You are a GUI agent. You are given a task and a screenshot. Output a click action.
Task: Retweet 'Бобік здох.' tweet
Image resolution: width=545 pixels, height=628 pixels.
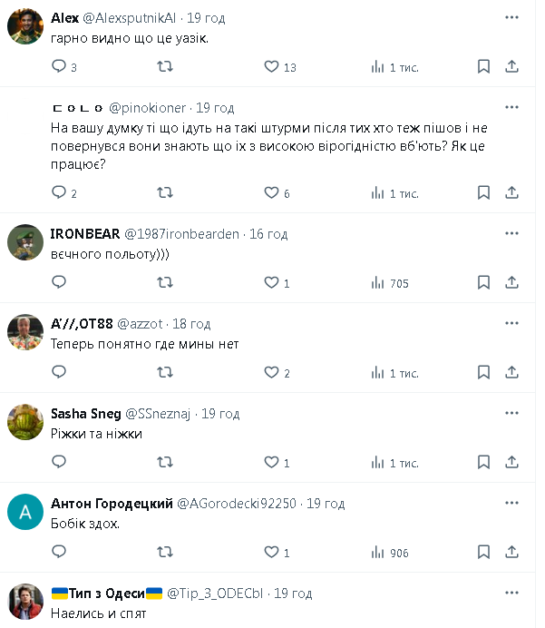165,552
